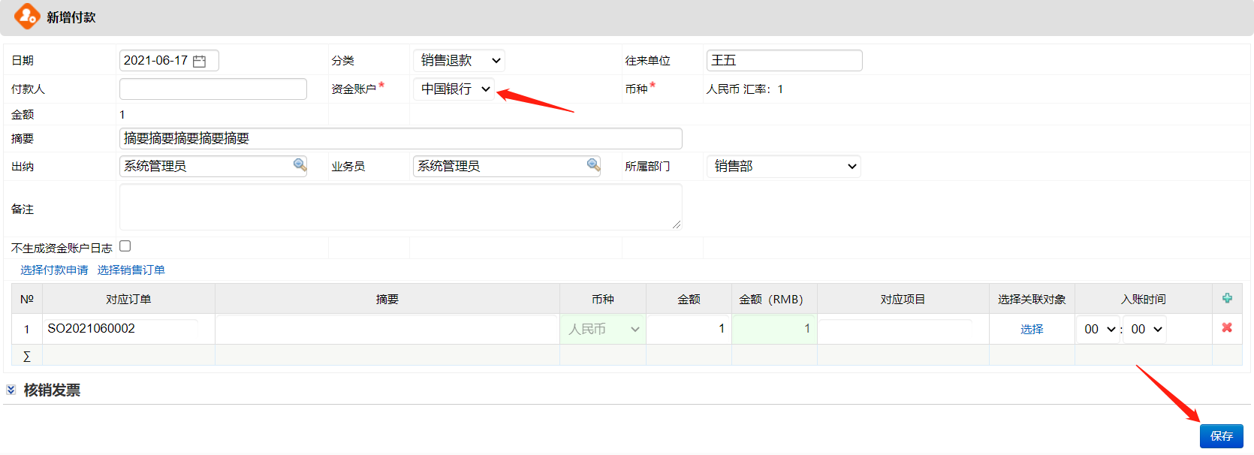Screen dimensions: 1254x455
Task: Click the 核销发票 section title
Action: pos(52,390)
